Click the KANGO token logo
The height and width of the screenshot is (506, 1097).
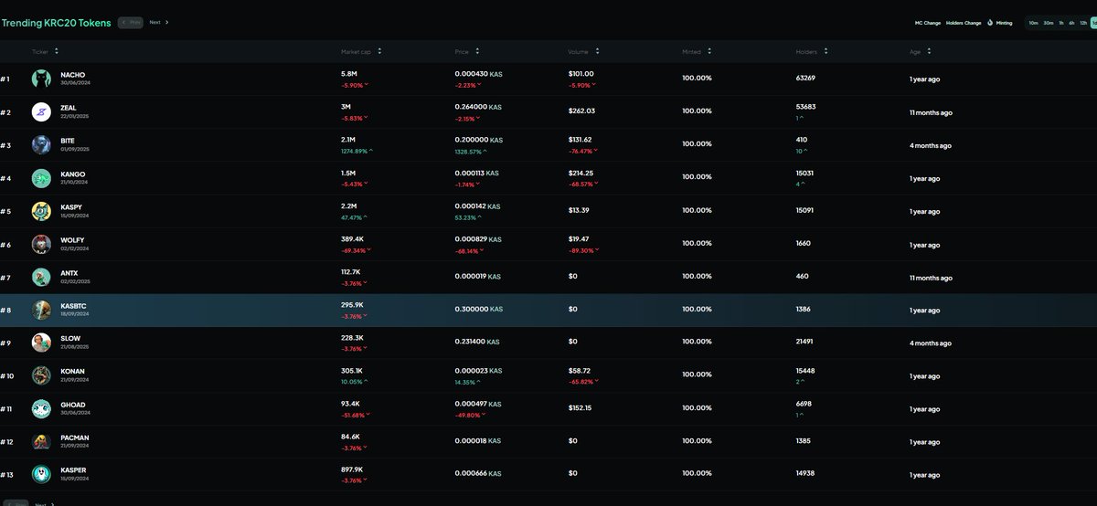41,178
